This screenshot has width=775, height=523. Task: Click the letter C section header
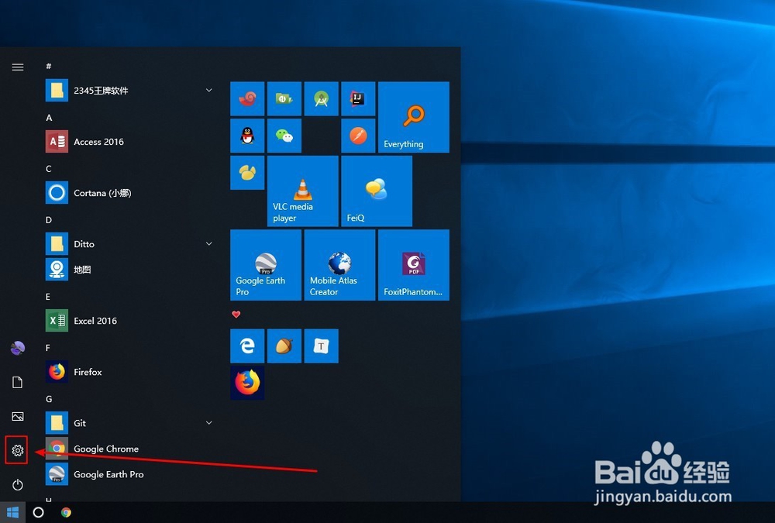tap(48, 169)
